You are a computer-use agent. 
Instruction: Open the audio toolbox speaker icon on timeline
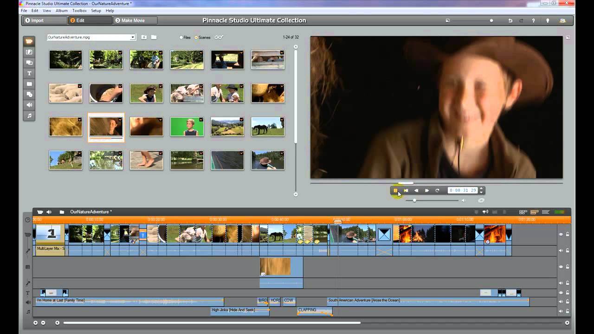pyautogui.click(x=49, y=212)
